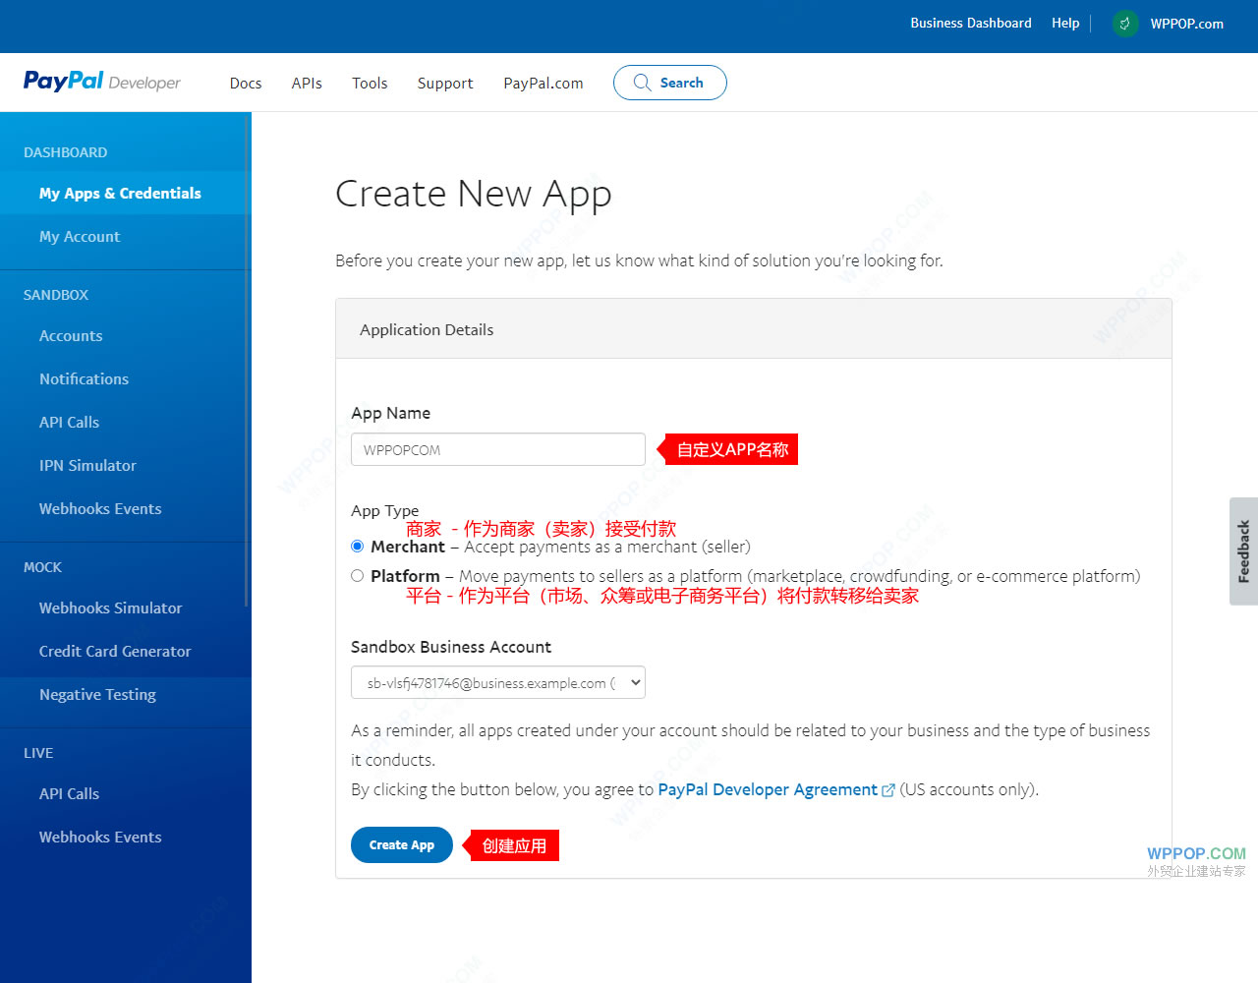
Task: Click the Create New App heading
Action: [x=473, y=195]
